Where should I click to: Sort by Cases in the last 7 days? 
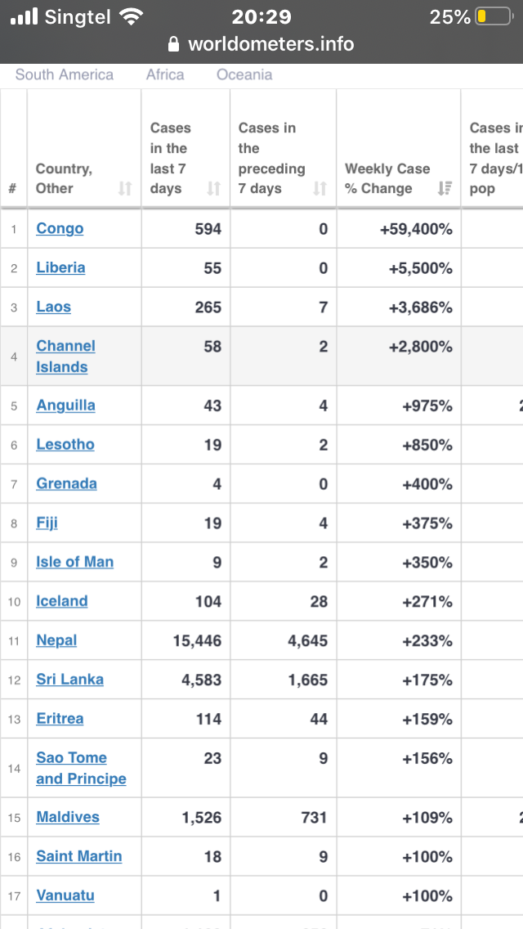pyautogui.click(x=213, y=188)
